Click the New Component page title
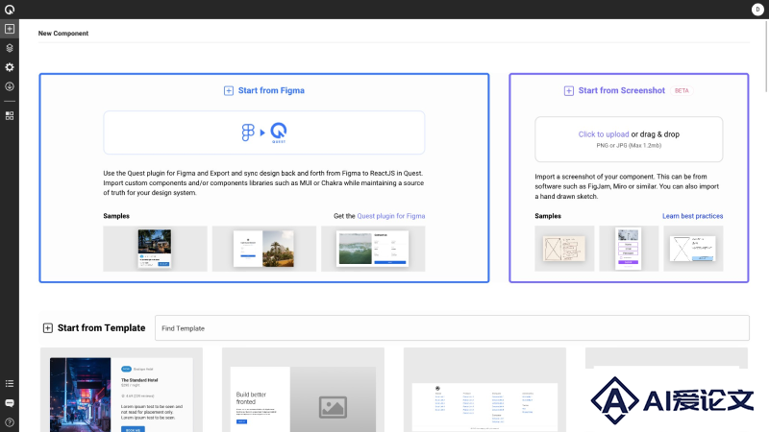The width and height of the screenshot is (769, 432). [x=63, y=34]
